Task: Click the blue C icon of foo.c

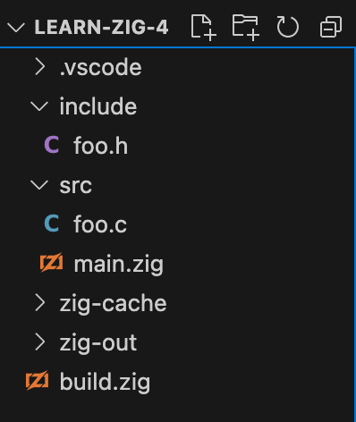Action: [x=52, y=224]
